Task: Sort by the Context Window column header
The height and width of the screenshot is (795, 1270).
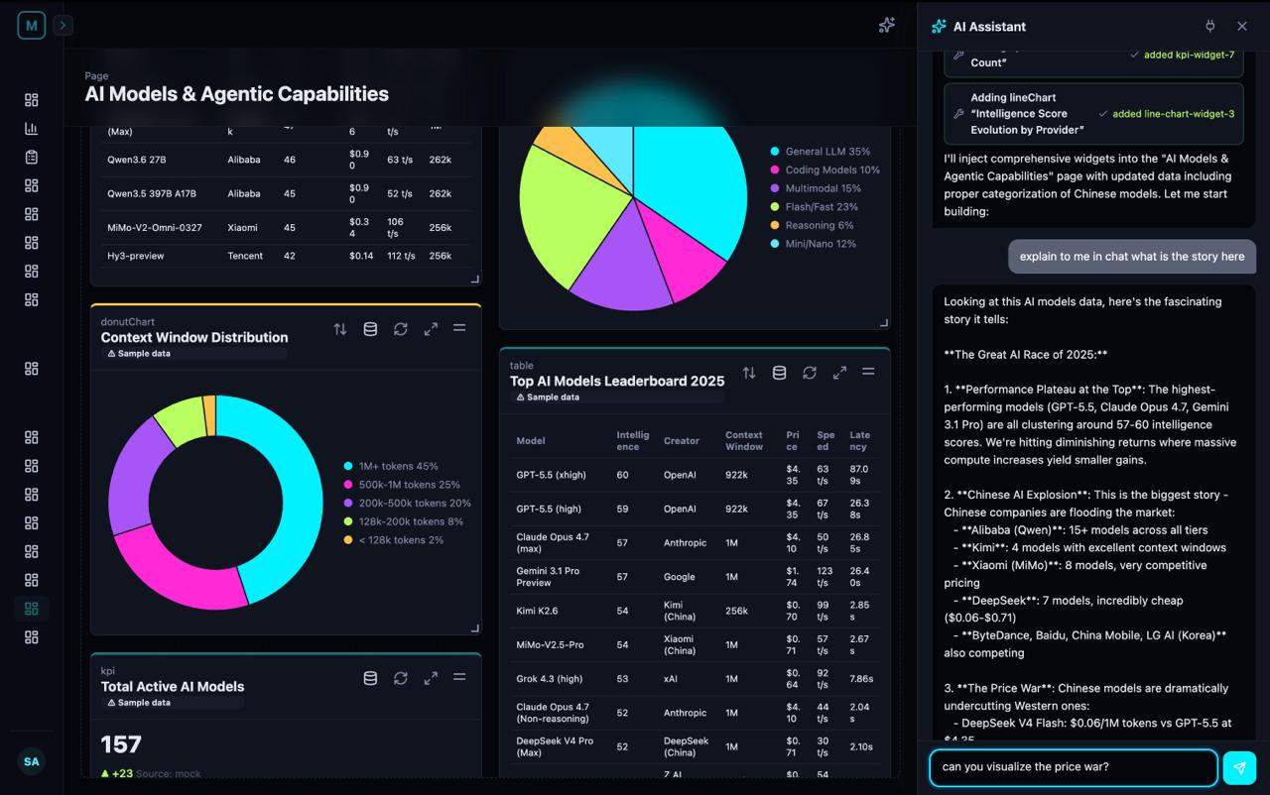Action: click(744, 440)
